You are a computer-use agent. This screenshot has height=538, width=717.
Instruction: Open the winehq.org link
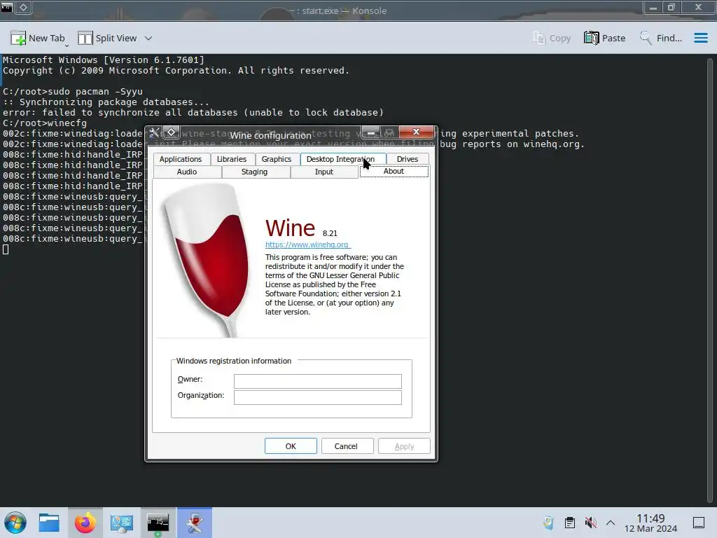click(307, 244)
